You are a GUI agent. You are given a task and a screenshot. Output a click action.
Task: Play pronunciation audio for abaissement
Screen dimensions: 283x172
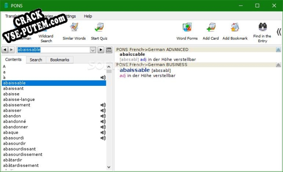[103, 105]
